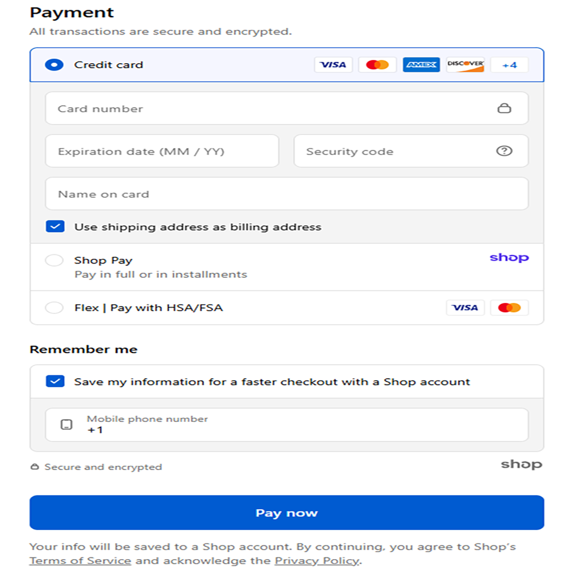Click the Visa logo in the Flex row
The image size is (574, 574).
(x=465, y=308)
